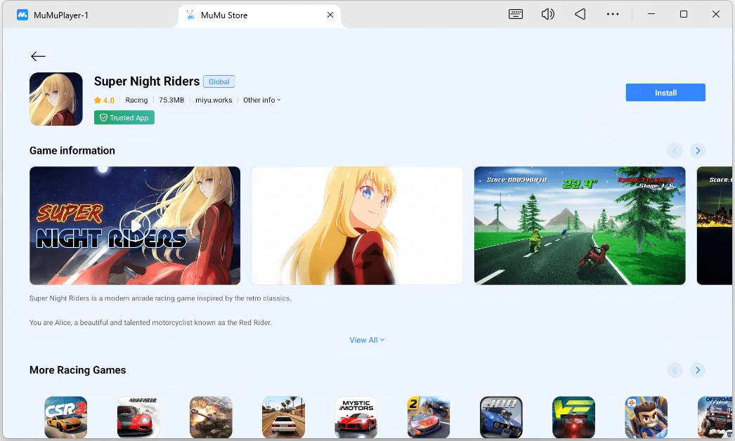Image resolution: width=735 pixels, height=441 pixels.
Task: Show next Game information screenshots
Action: (698, 150)
